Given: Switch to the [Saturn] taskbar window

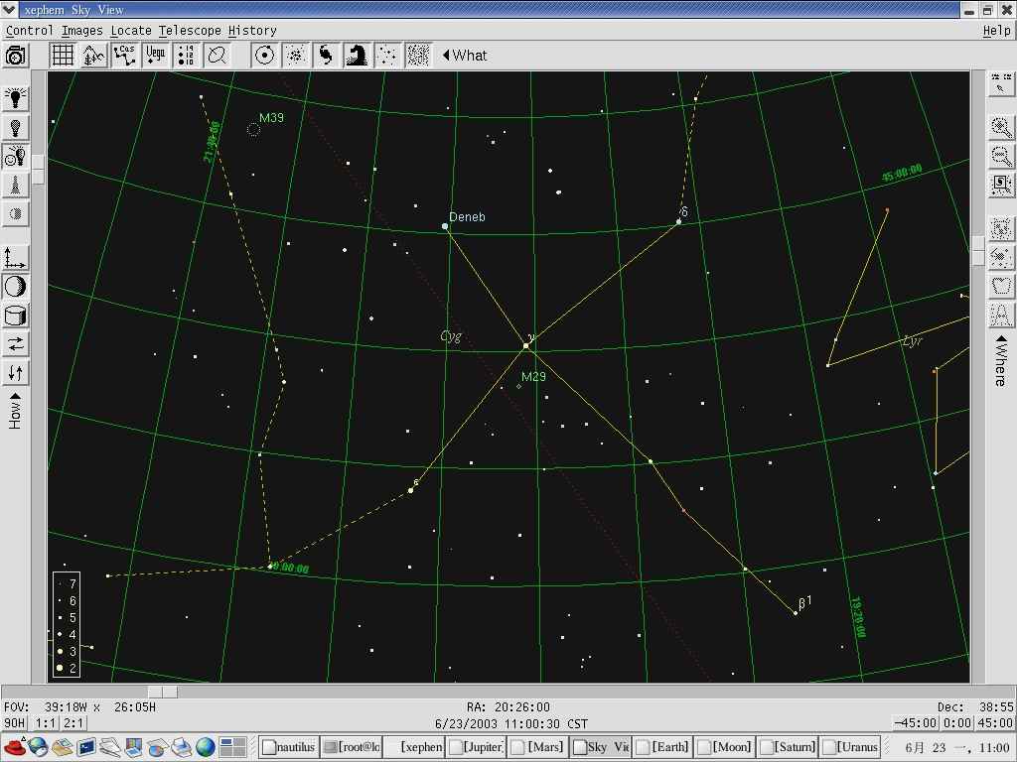Looking at the screenshot, I should tap(788, 747).
